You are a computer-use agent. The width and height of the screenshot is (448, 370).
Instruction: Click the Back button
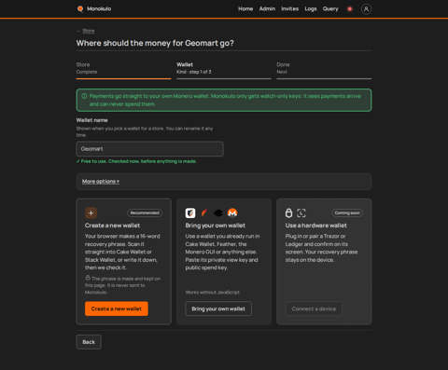tap(89, 342)
